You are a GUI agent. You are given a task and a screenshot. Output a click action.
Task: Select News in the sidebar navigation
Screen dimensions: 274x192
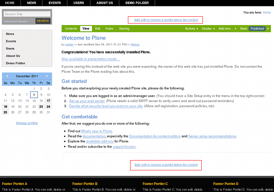27,34
